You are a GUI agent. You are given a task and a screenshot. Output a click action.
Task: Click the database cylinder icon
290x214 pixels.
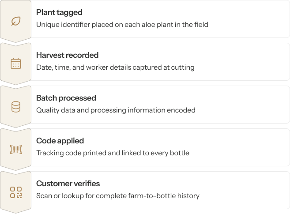[x=16, y=107]
